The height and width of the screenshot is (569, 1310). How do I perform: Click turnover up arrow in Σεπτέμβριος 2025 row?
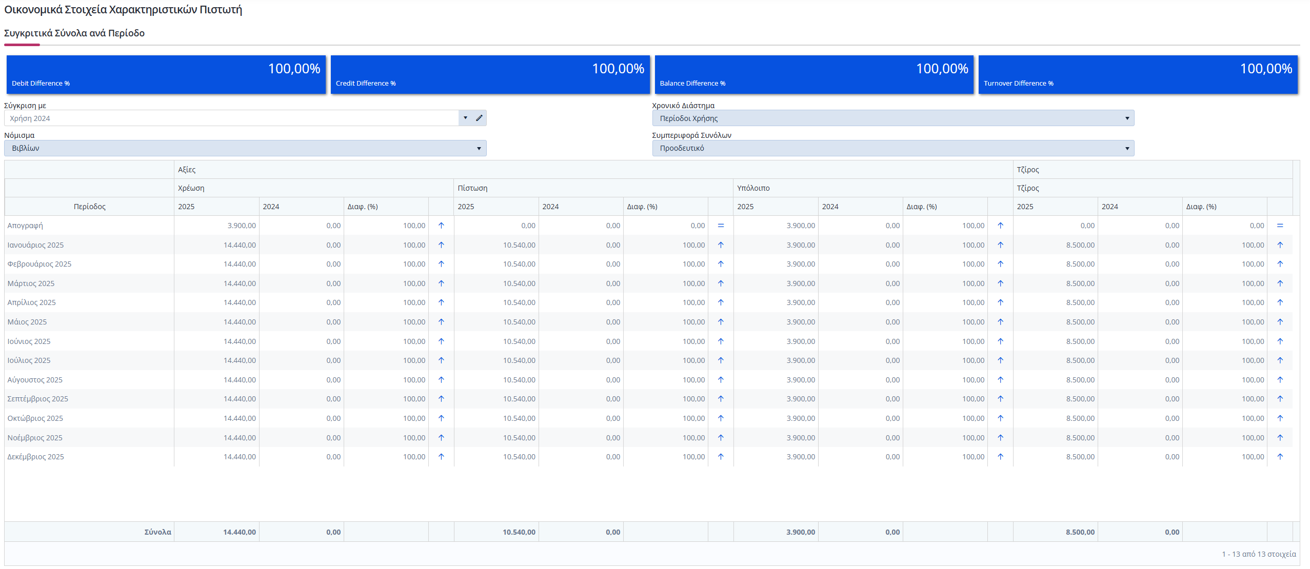click(1280, 399)
